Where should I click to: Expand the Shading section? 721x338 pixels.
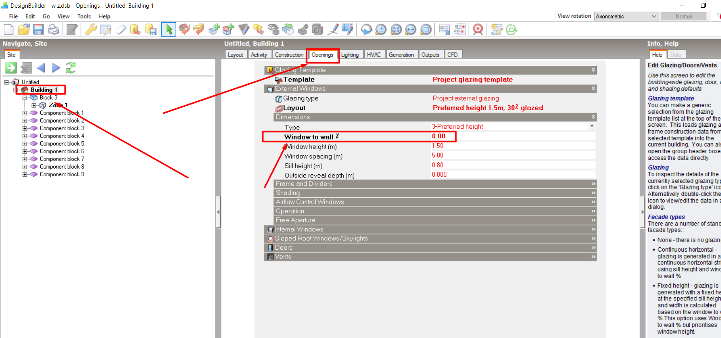[435, 193]
